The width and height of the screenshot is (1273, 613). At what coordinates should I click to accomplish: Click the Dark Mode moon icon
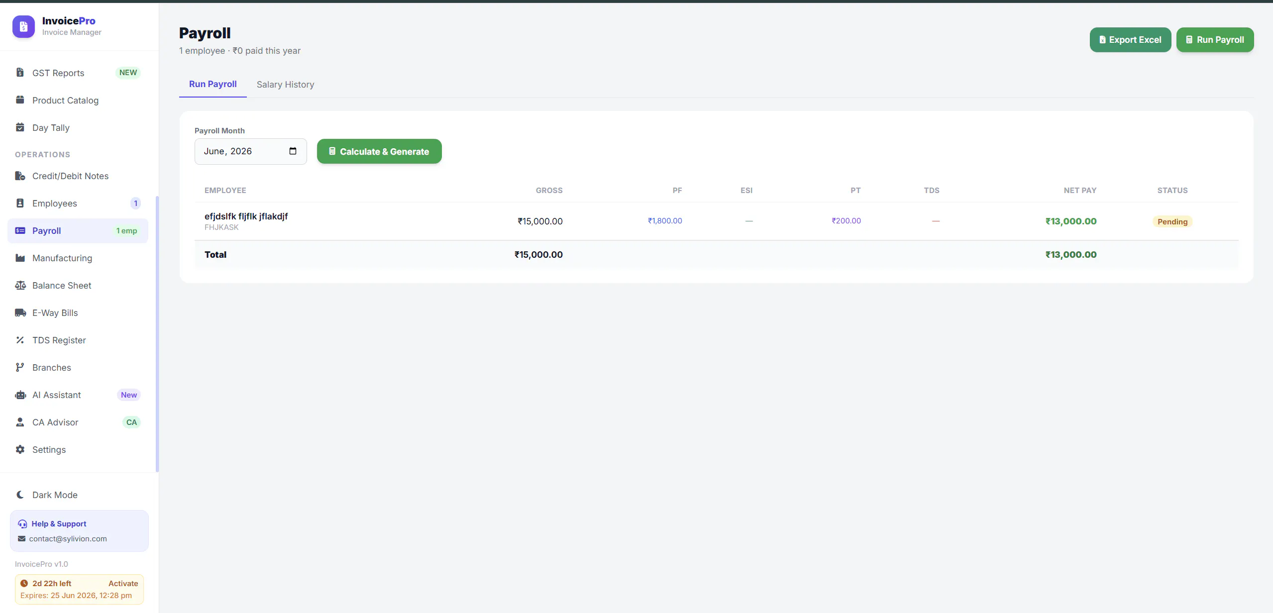pos(20,495)
